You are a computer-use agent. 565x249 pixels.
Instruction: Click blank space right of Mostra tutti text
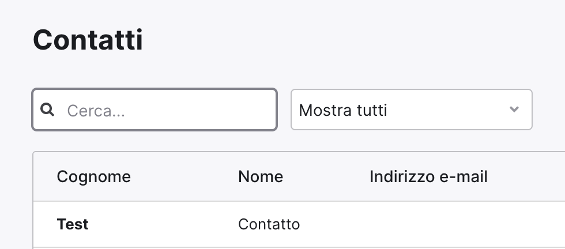tap(447, 110)
